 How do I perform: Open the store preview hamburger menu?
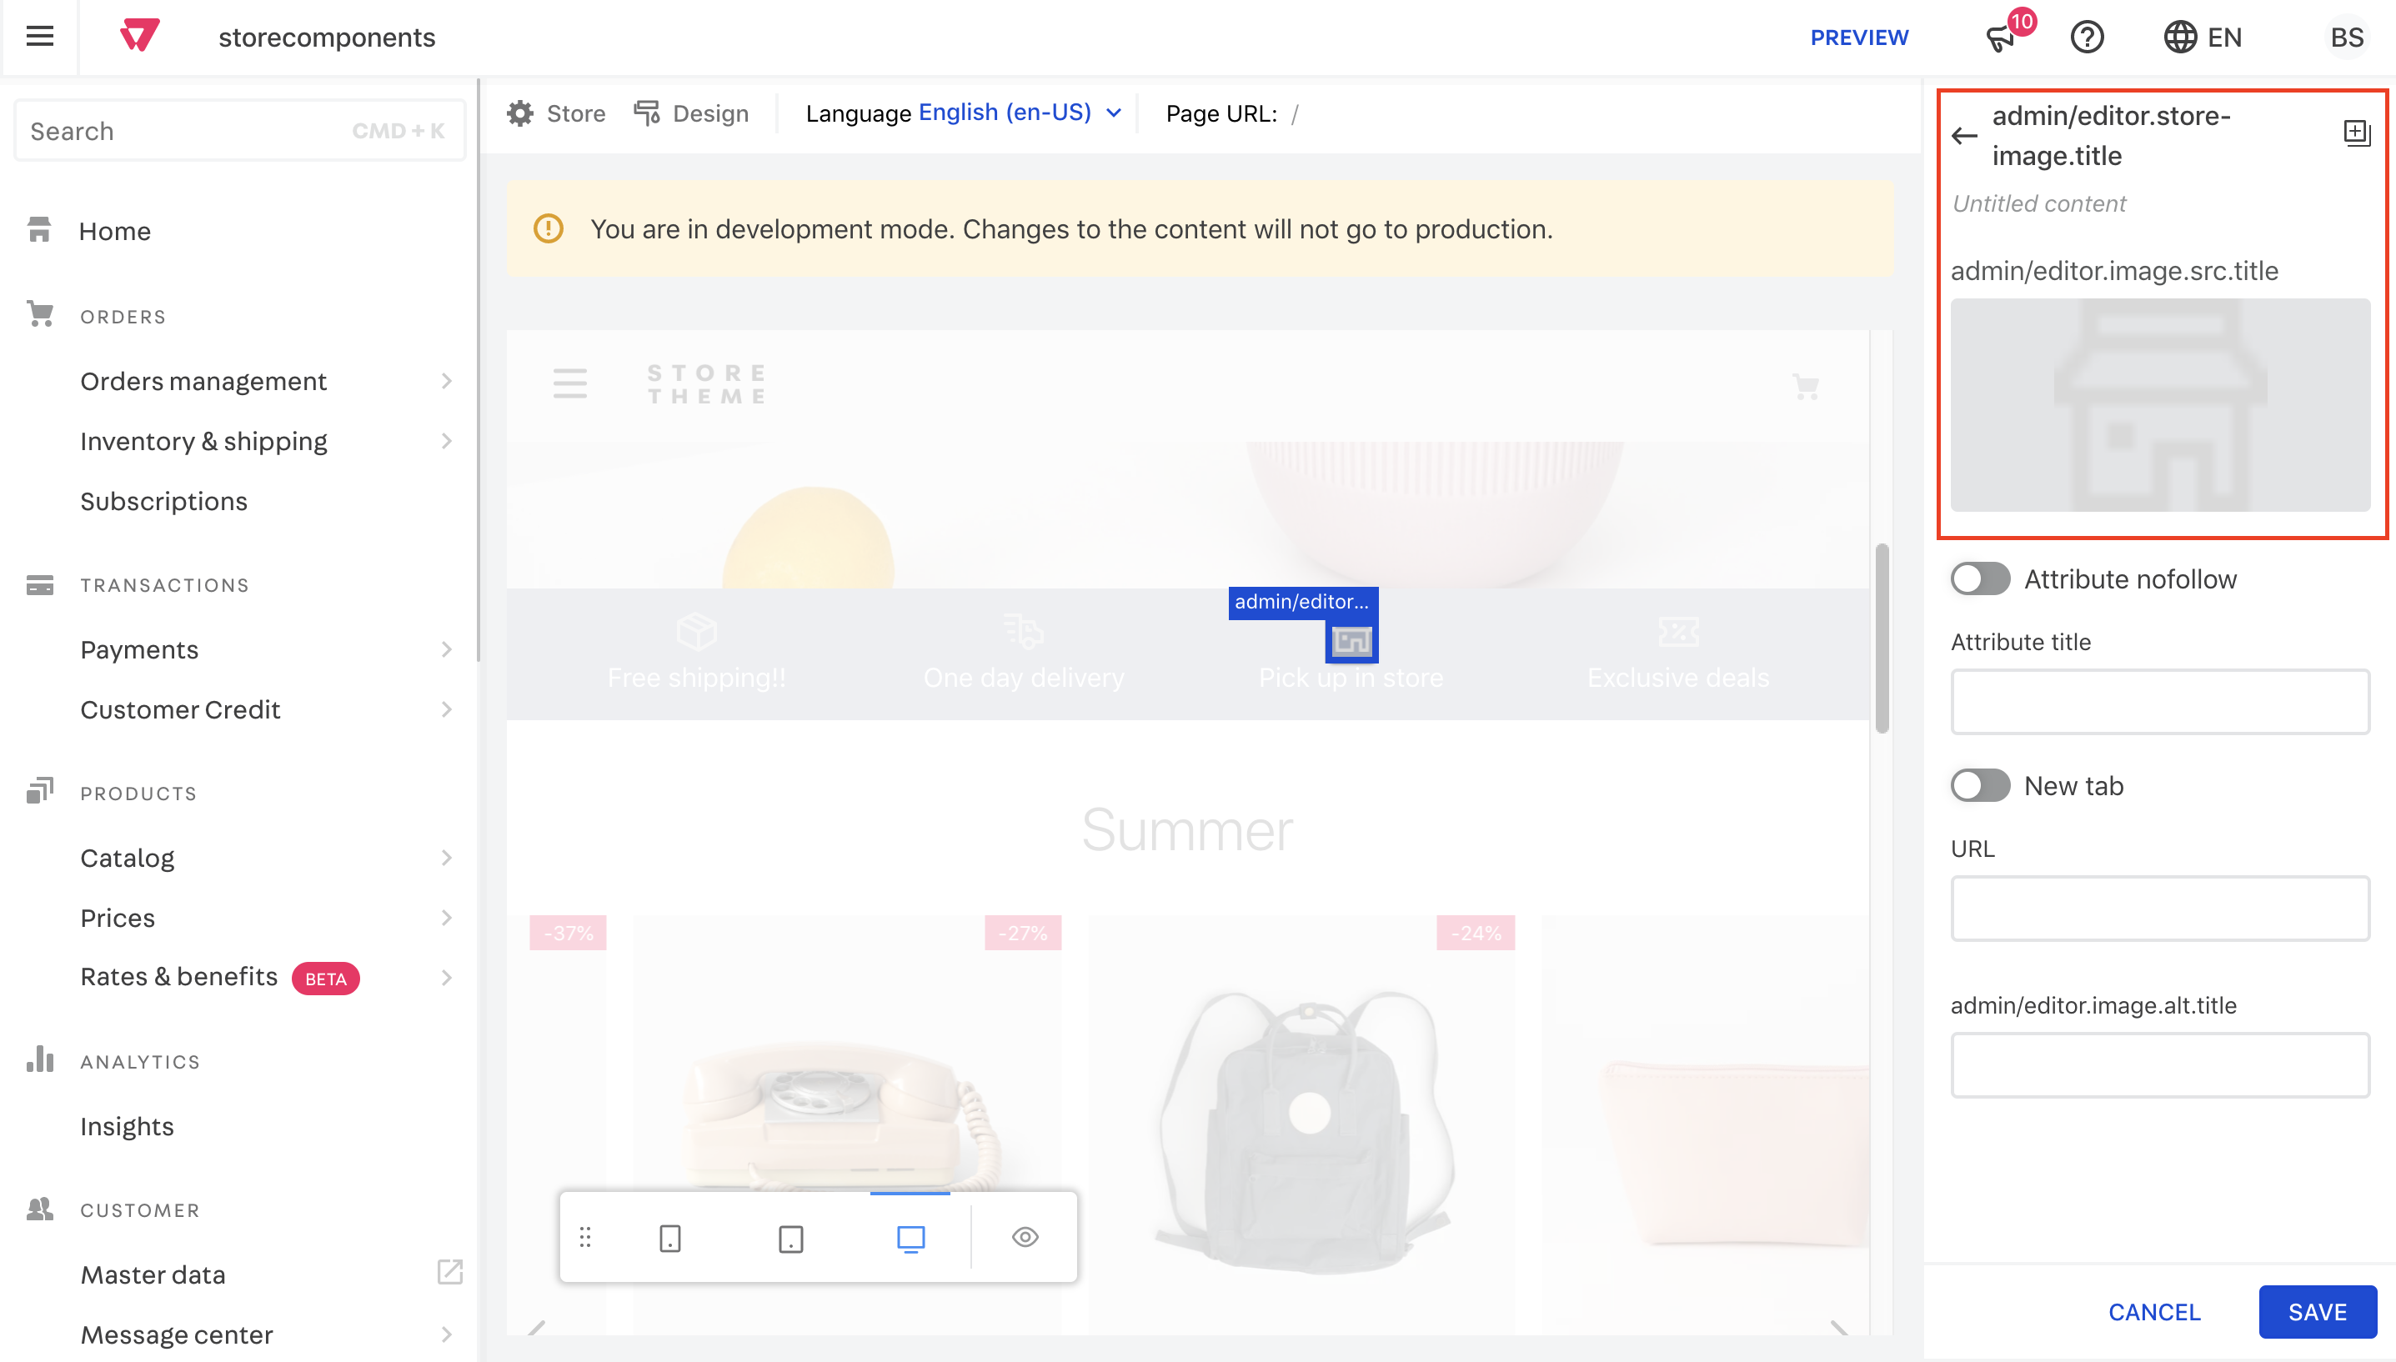569,383
